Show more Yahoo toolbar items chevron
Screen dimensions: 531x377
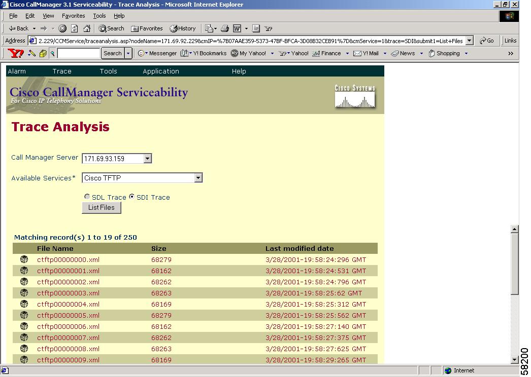[511, 53]
